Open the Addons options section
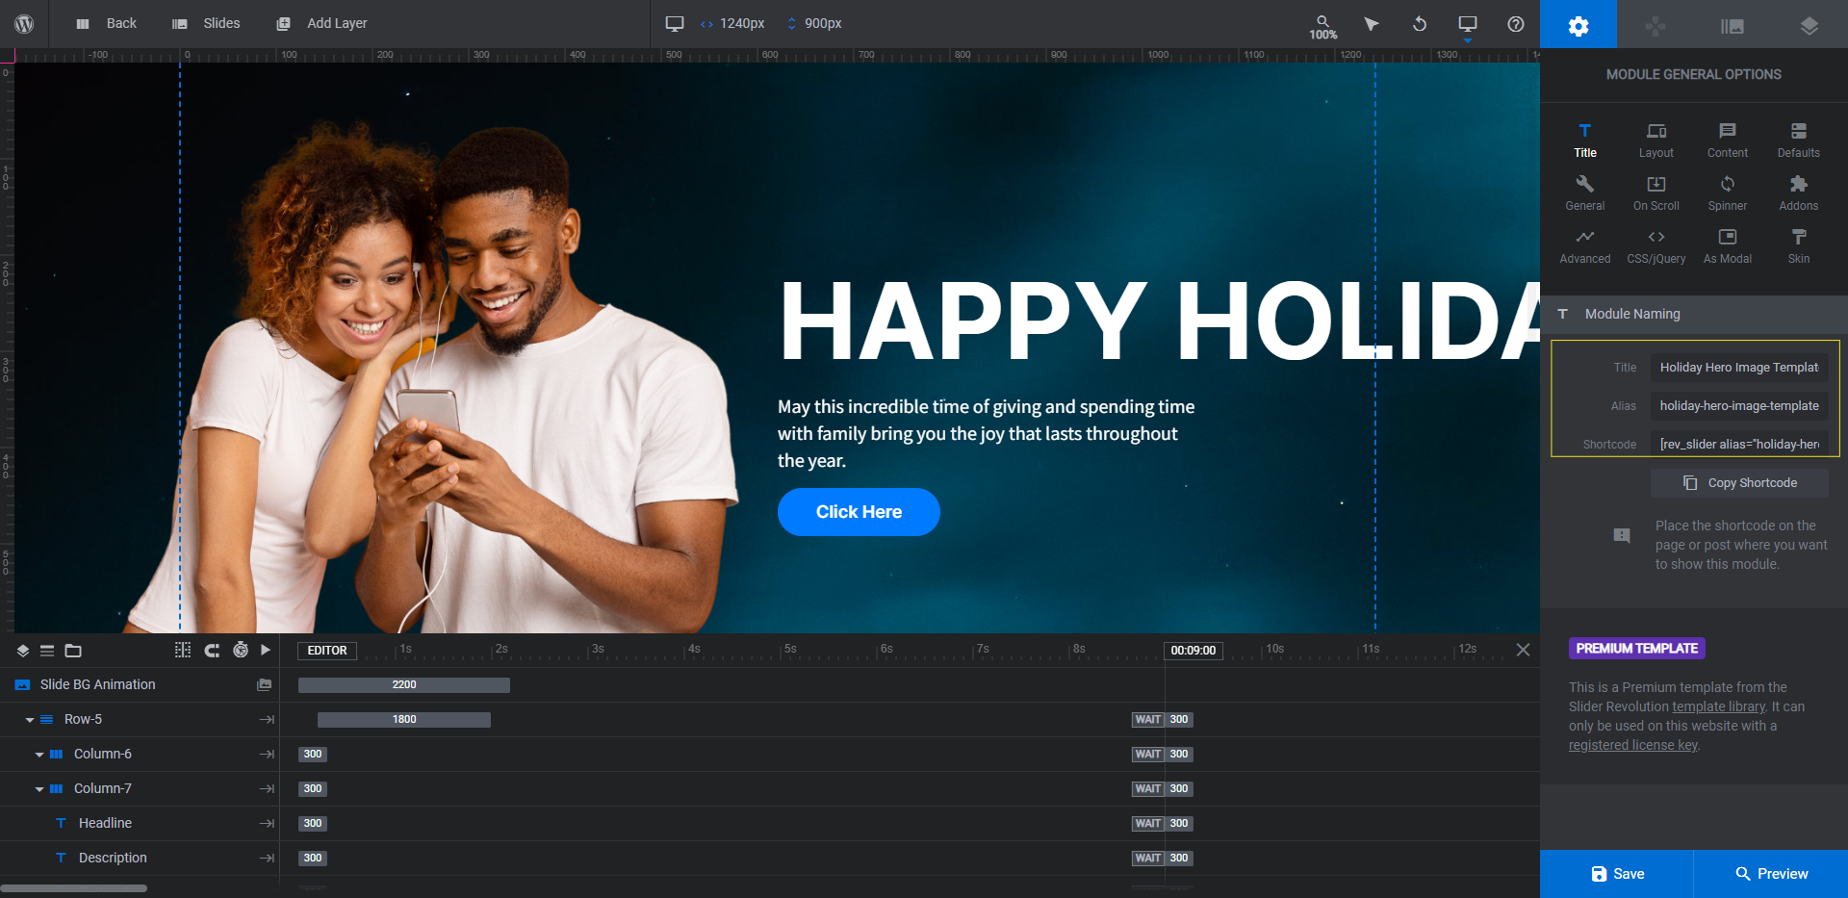The width and height of the screenshot is (1848, 898). click(1799, 193)
